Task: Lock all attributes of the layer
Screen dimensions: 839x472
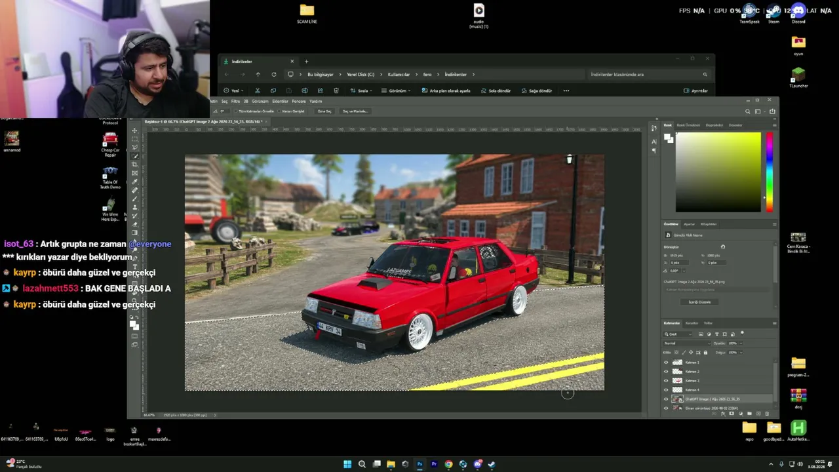Action: [x=706, y=353]
